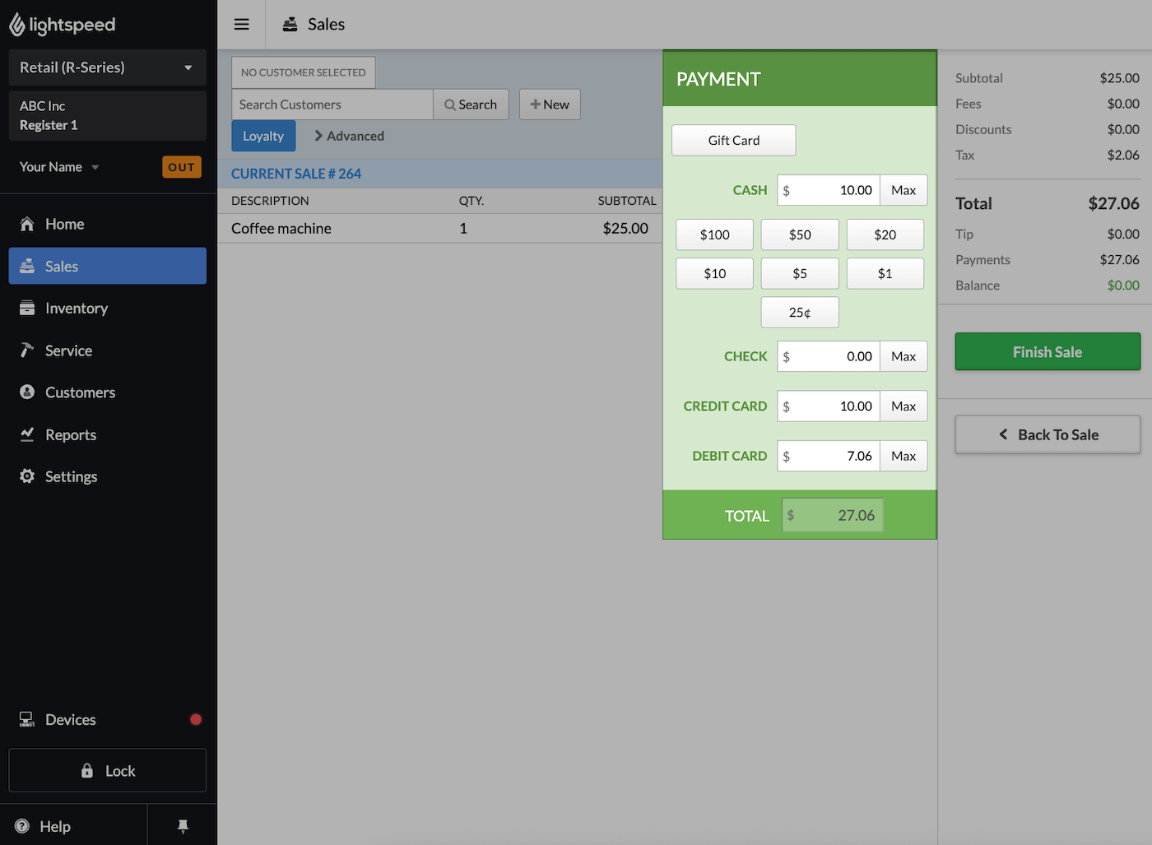1152x845 pixels.
Task: Add a $20 cash quick amount
Action: (885, 235)
